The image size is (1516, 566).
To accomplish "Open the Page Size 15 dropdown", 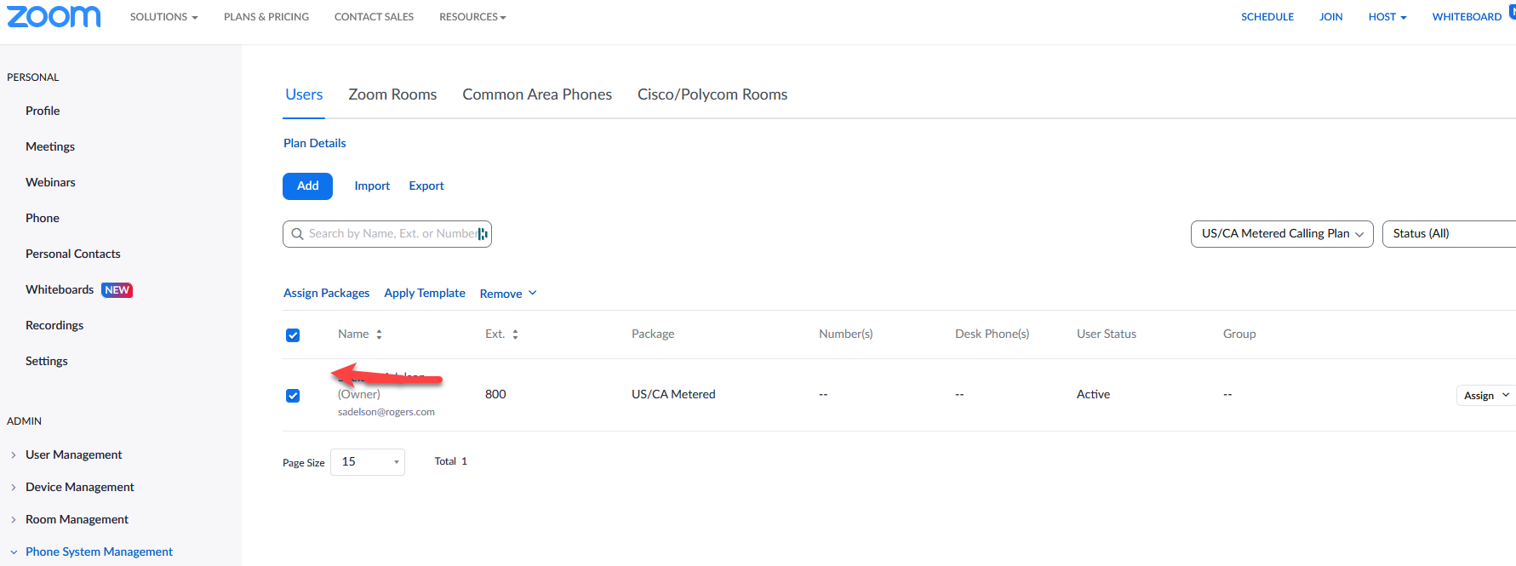I will point(368,462).
